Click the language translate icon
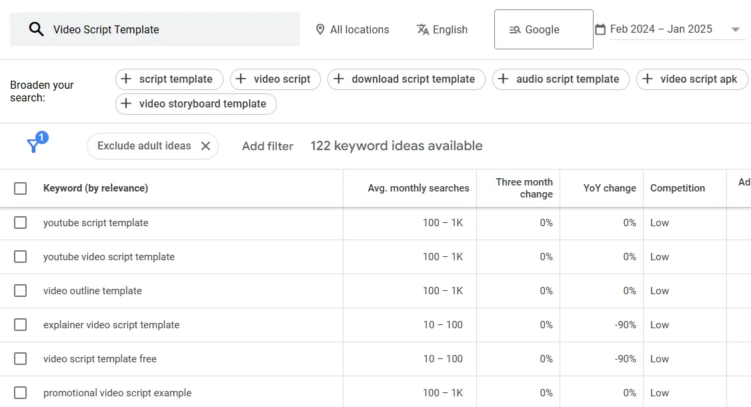 [x=423, y=29]
